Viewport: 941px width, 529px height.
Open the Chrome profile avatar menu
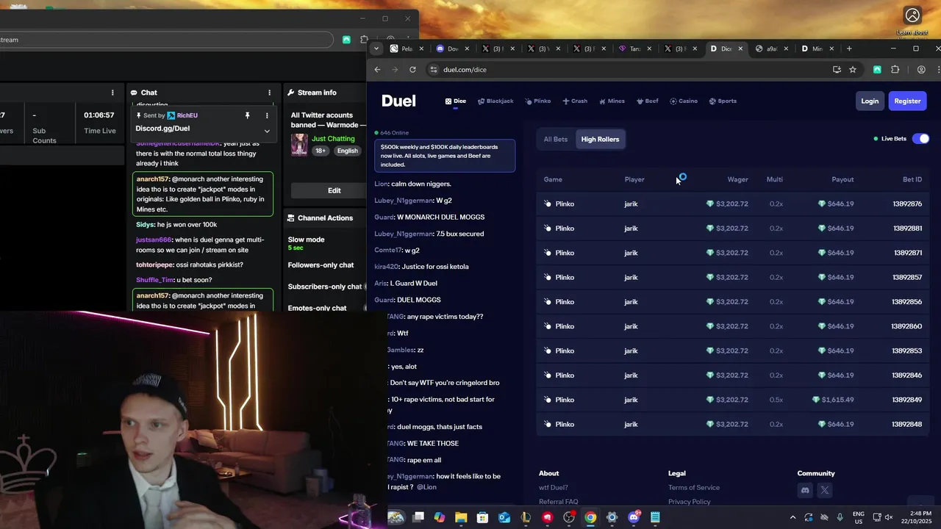[921, 70]
